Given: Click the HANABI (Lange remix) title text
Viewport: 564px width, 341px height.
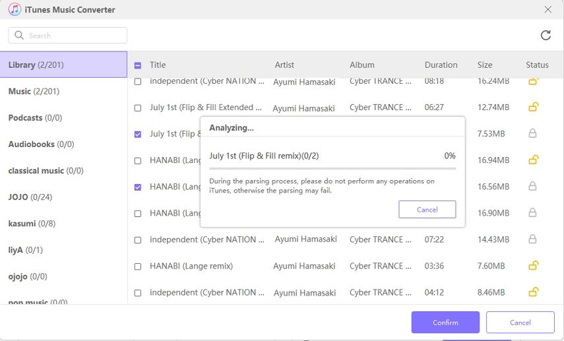Looking at the screenshot, I should [x=191, y=266].
